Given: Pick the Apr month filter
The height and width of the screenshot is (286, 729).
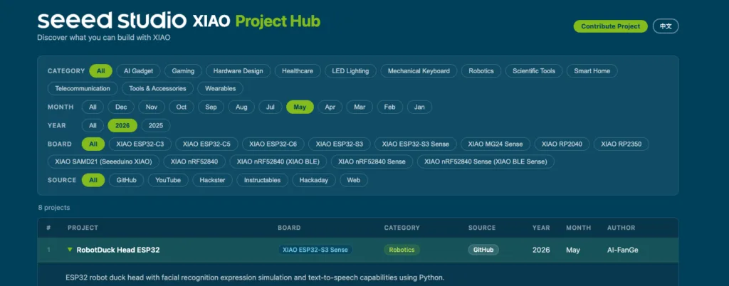Looking at the screenshot, I should pos(330,107).
